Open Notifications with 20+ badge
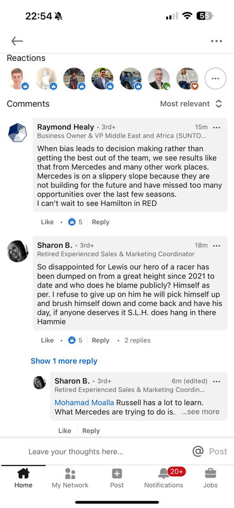 click(x=164, y=479)
